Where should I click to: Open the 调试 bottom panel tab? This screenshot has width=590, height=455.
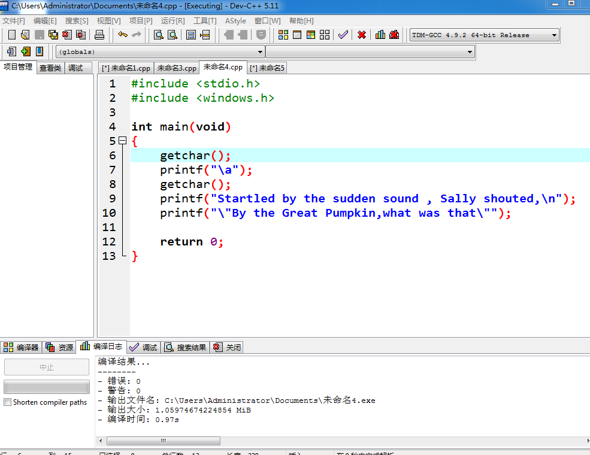pos(143,347)
